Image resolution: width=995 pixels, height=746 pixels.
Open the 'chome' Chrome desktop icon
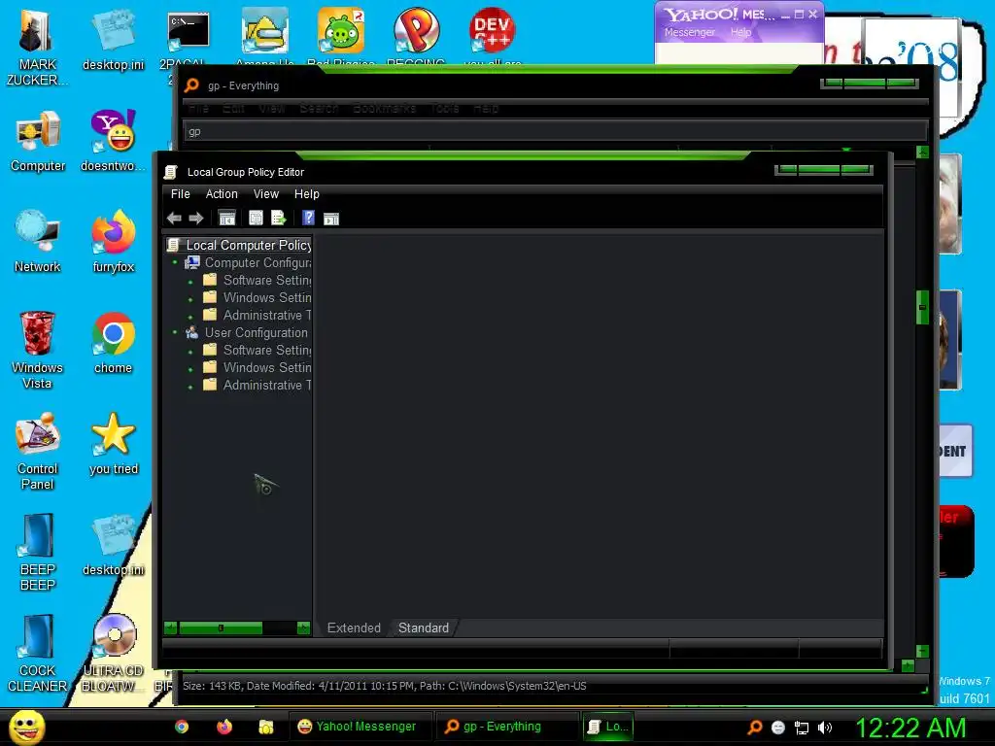tap(114, 343)
